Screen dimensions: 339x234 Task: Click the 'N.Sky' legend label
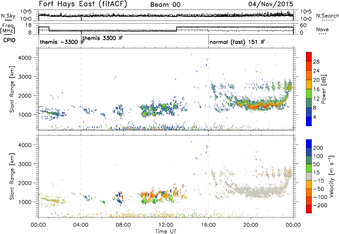(x=8, y=16)
